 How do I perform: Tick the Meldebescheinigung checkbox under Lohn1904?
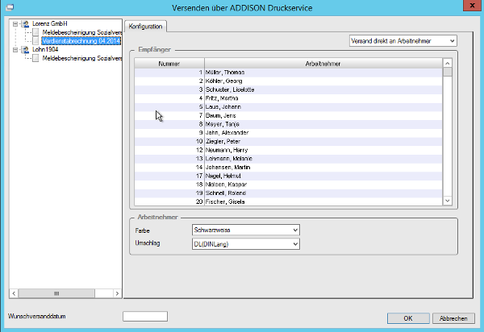point(35,58)
